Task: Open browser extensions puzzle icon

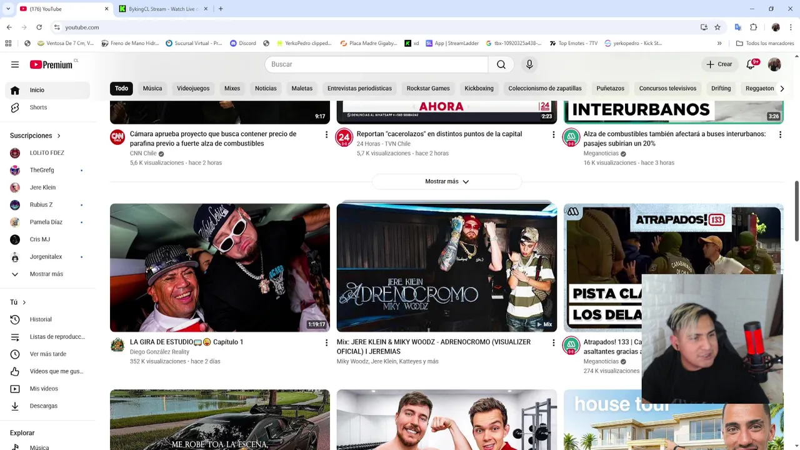Action: [x=753, y=27]
